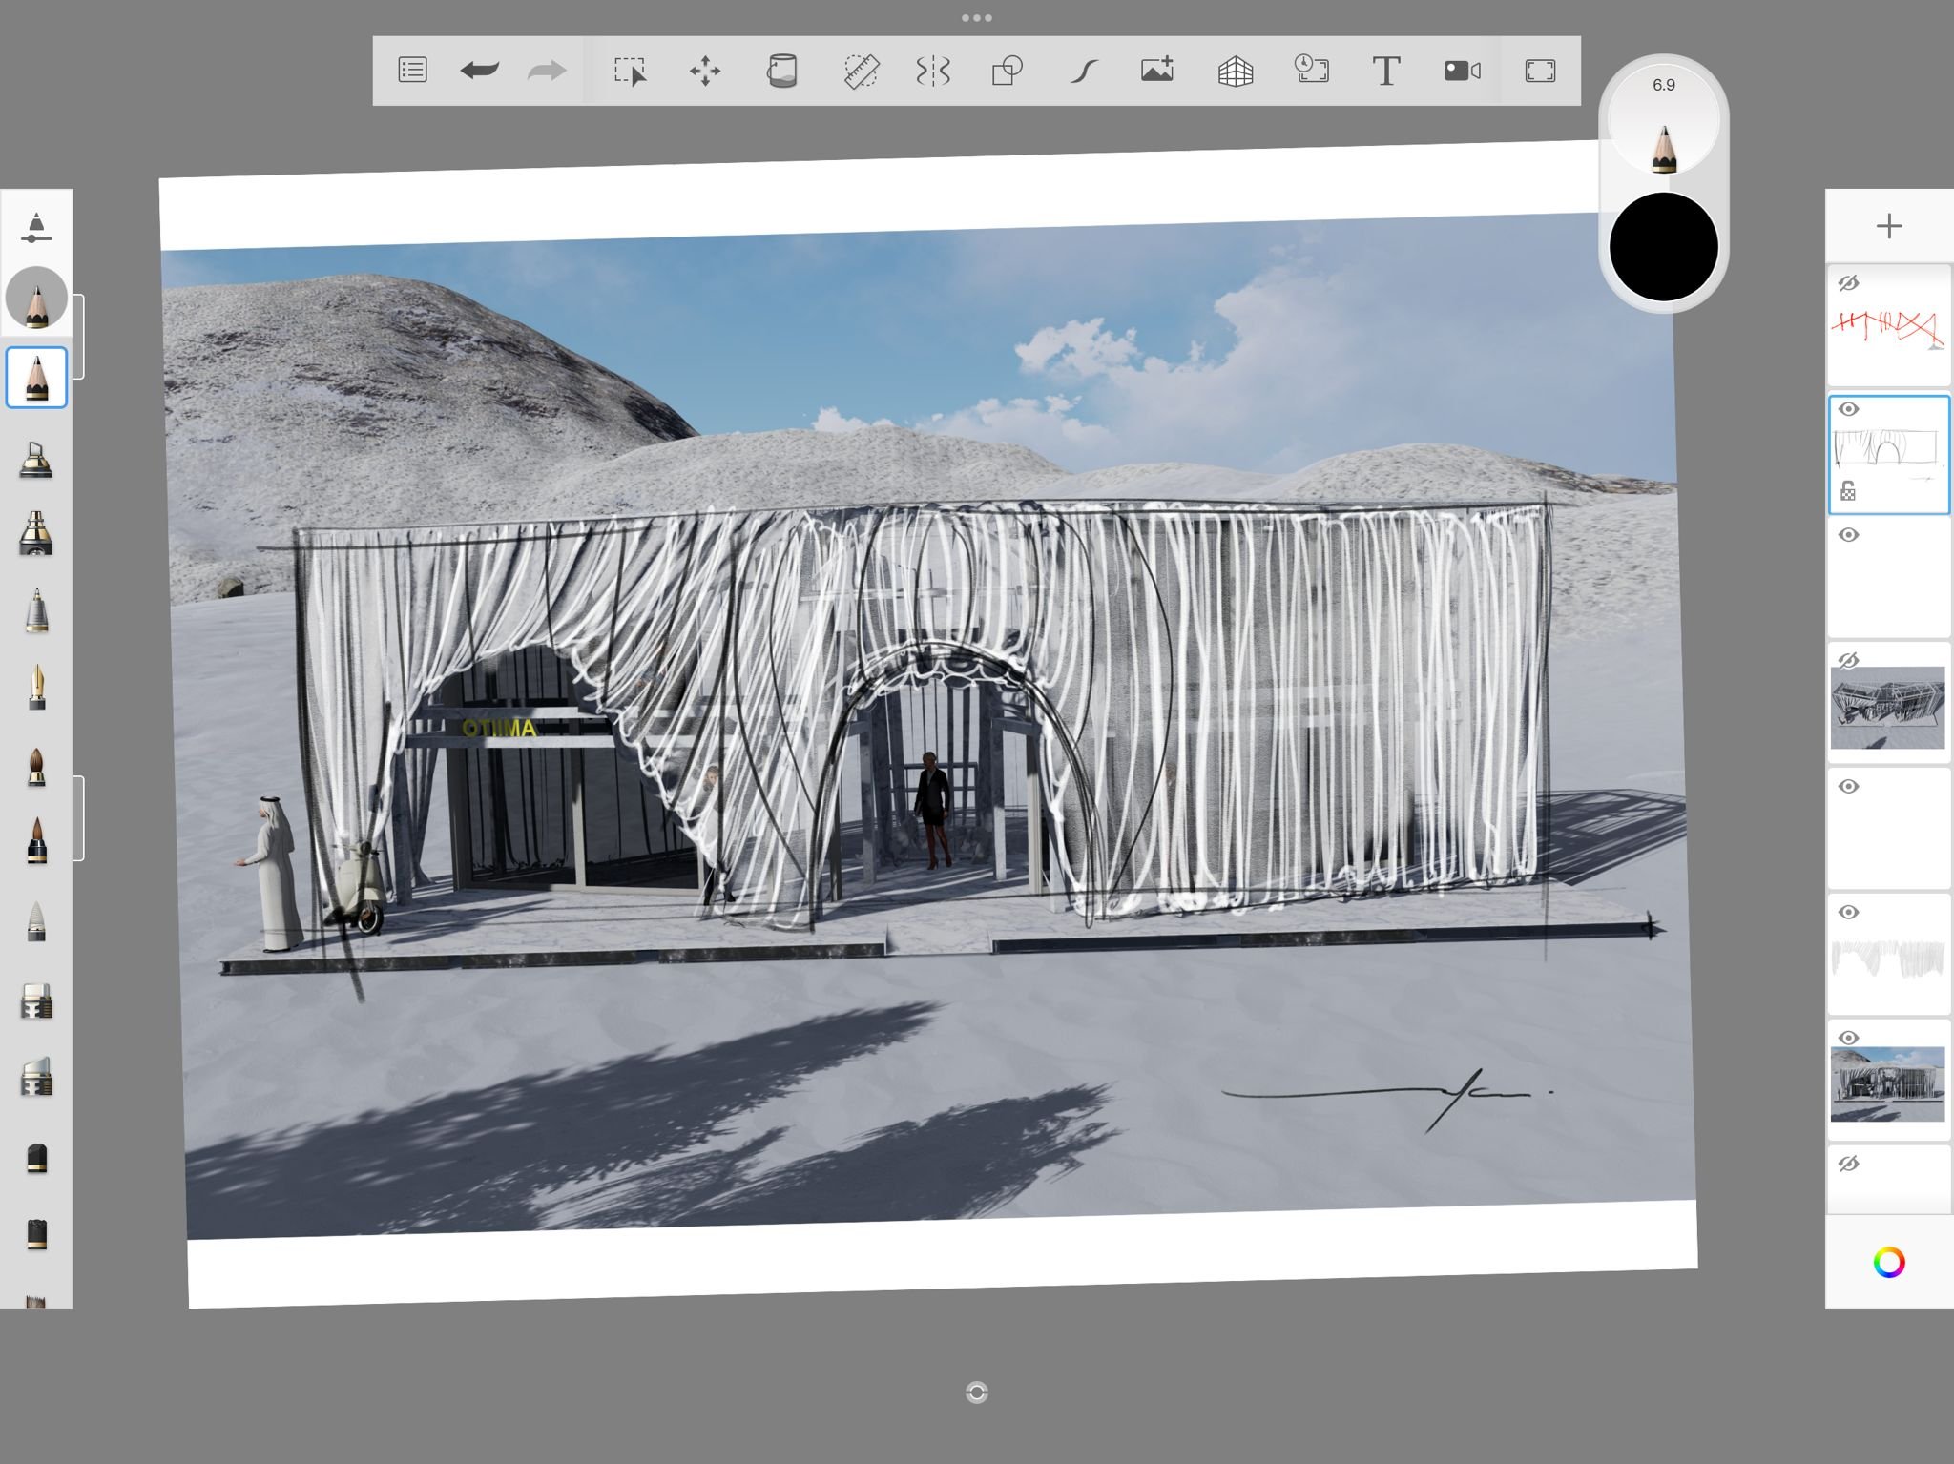This screenshot has width=1954, height=1464.
Task: Select the grey cone smudge brush
Action: (x=36, y=921)
